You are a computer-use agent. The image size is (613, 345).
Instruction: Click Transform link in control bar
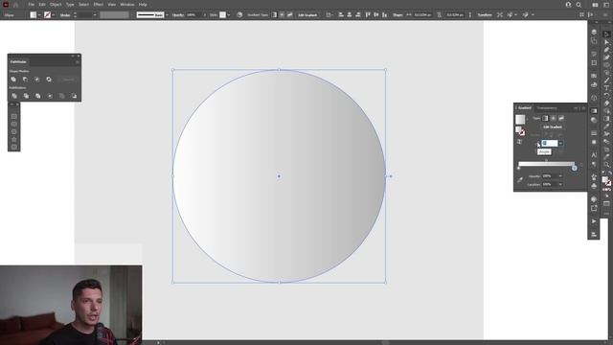(x=485, y=15)
